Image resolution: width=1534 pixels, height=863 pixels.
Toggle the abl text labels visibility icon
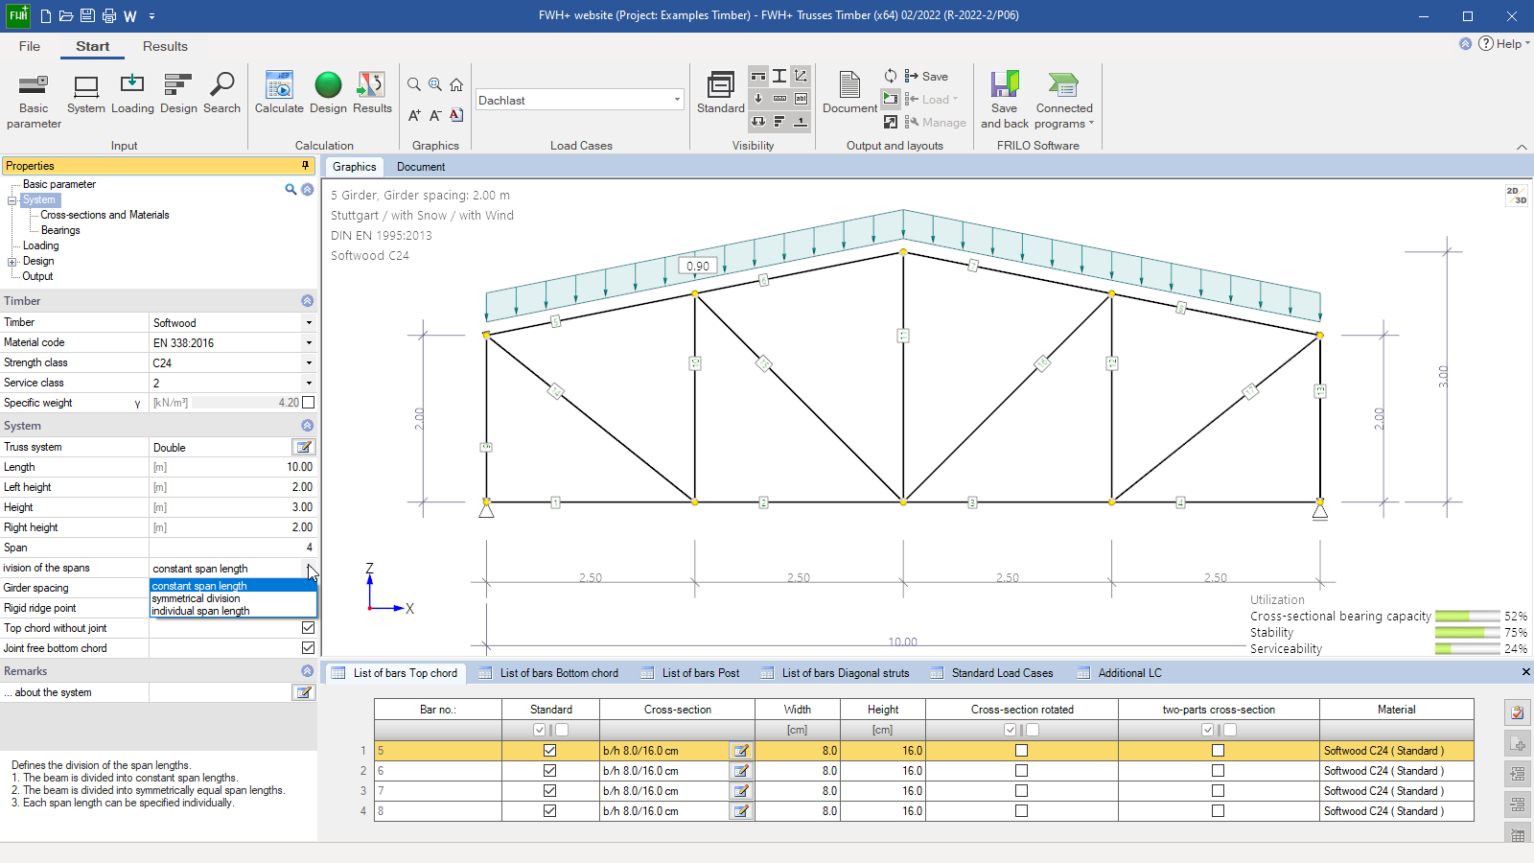point(801,98)
